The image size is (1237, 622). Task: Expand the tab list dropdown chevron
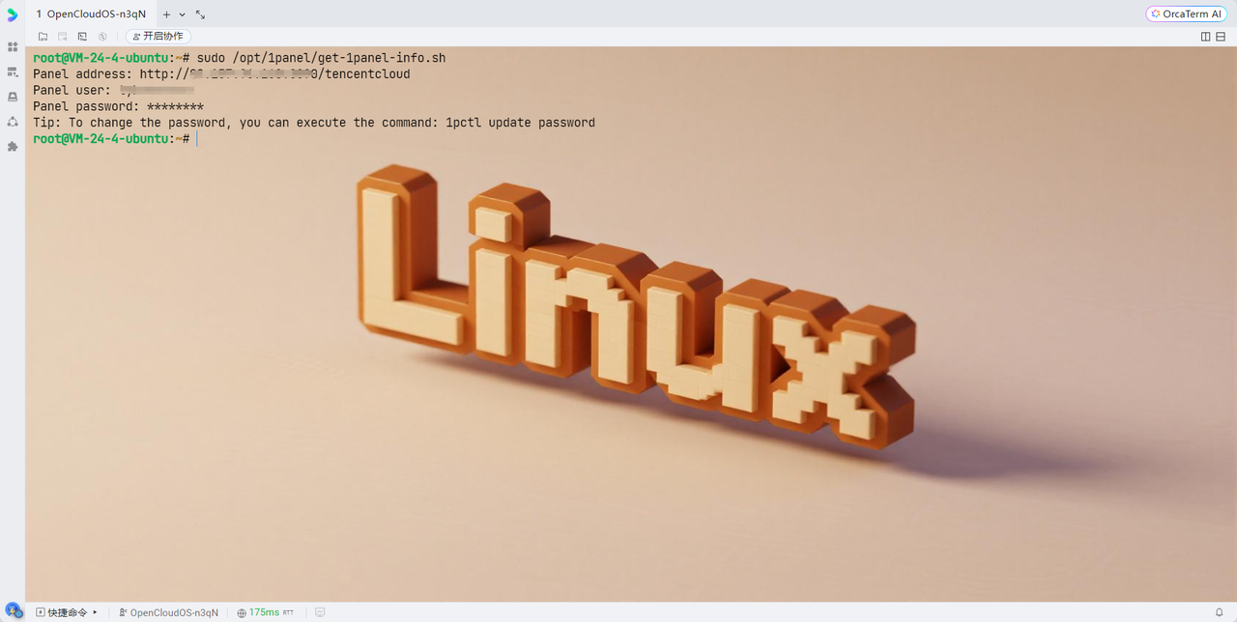click(x=182, y=14)
